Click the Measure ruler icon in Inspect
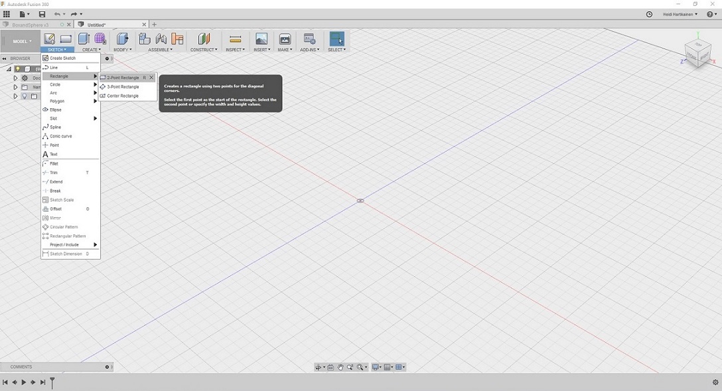Viewport: 722px width, 391px height. (x=236, y=39)
